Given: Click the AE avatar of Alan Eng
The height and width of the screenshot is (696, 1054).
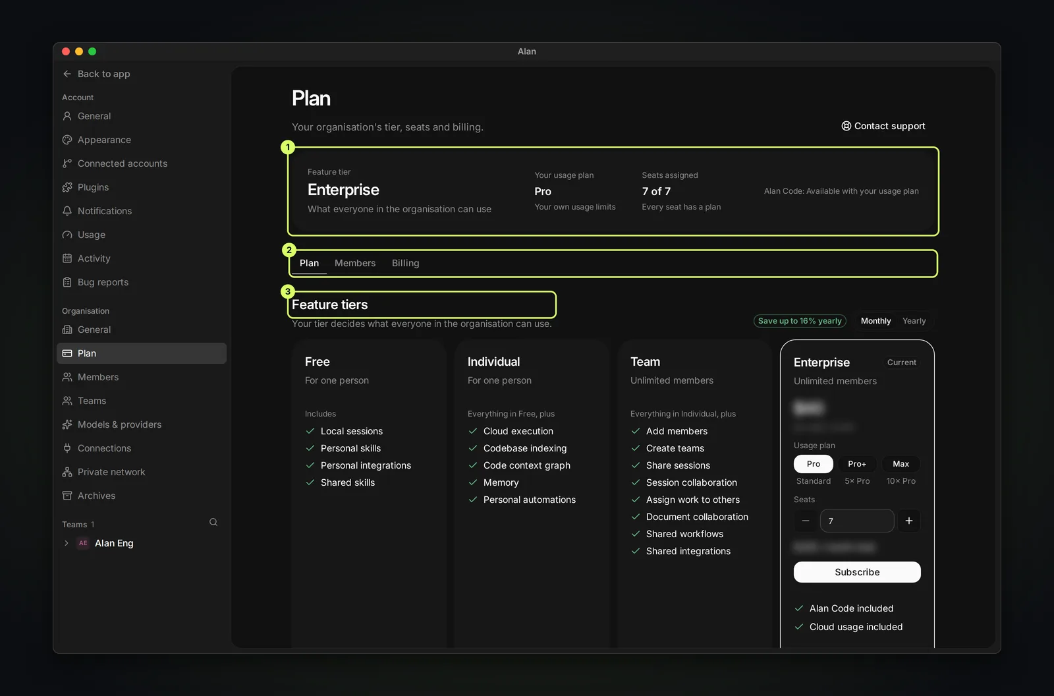Looking at the screenshot, I should click(x=83, y=543).
